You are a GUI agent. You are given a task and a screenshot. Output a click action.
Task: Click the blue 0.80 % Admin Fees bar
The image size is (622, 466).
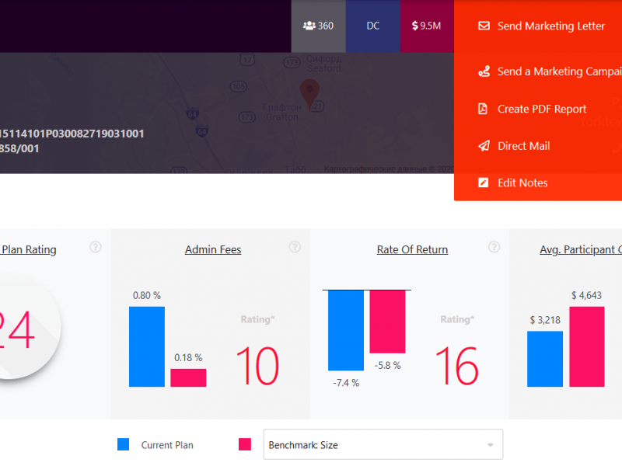tap(147, 346)
